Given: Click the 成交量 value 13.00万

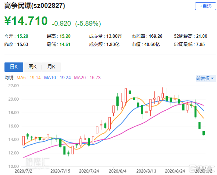Looking at the screenshot, I should (114, 36).
